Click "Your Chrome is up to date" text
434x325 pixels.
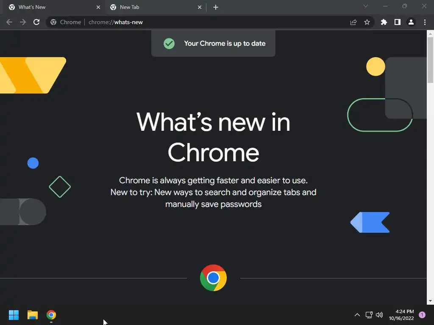(x=225, y=44)
